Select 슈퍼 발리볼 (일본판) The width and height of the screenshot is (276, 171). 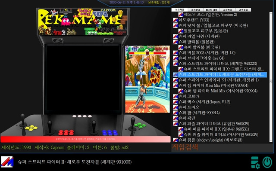pyautogui.click(x=197, y=42)
